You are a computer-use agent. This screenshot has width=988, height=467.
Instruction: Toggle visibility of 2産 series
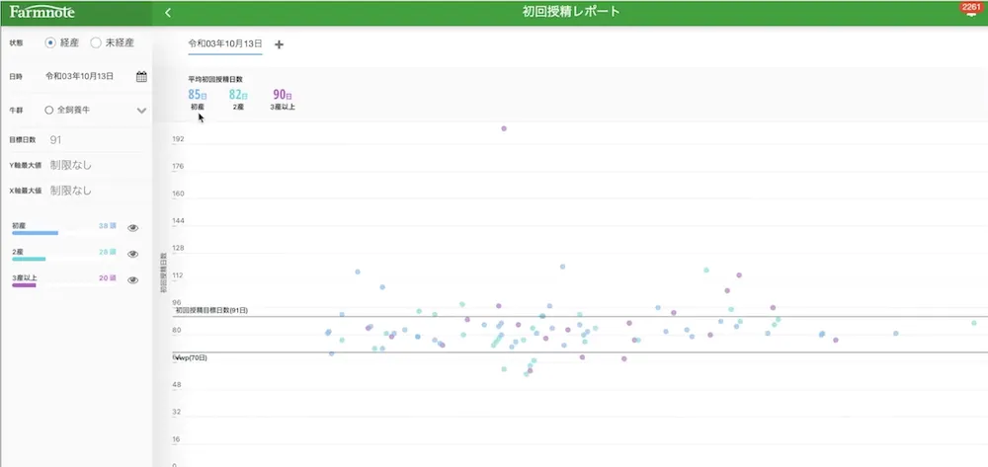(x=132, y=255)
